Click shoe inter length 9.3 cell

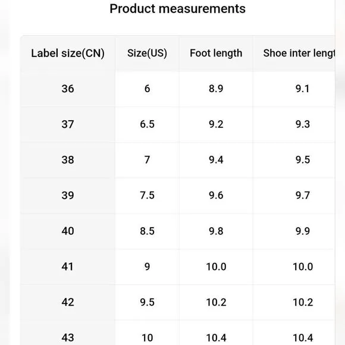coord(294,124)
